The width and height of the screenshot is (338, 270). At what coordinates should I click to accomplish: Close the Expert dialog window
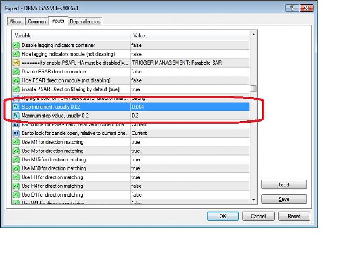pyautogui.click(x=306, y=8)
